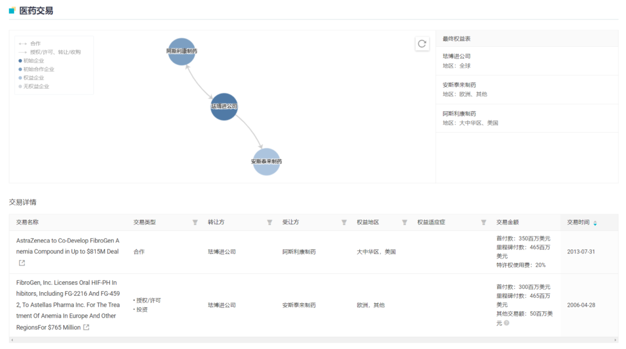The width and height of the screenshot is (626, 349).
Task: Click the help icon beside 其他交易额
Action: [x=506, y=323]
